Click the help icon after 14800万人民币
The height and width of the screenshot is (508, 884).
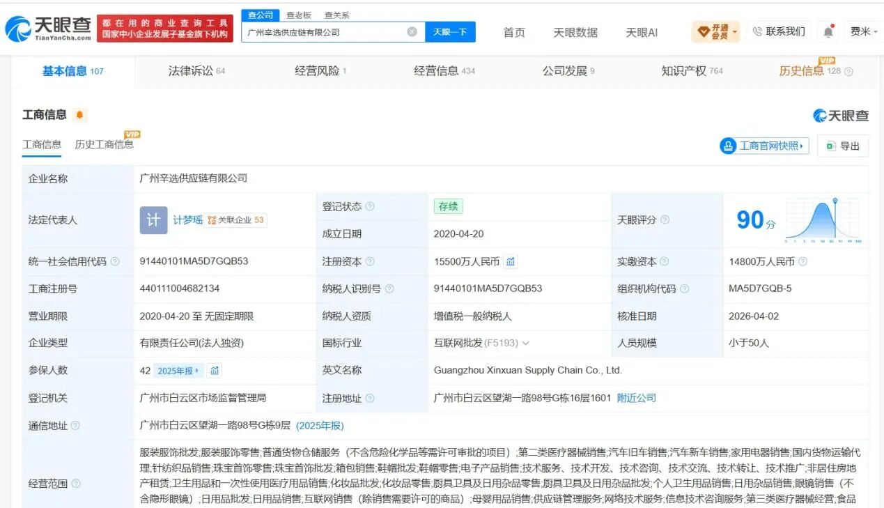point(802,262)
